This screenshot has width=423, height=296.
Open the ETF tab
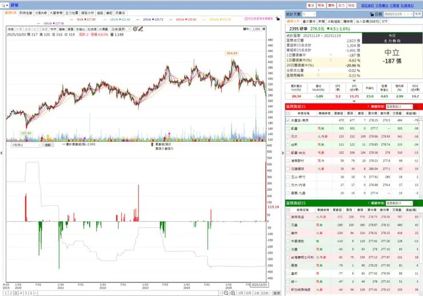(x=385, y=21)
